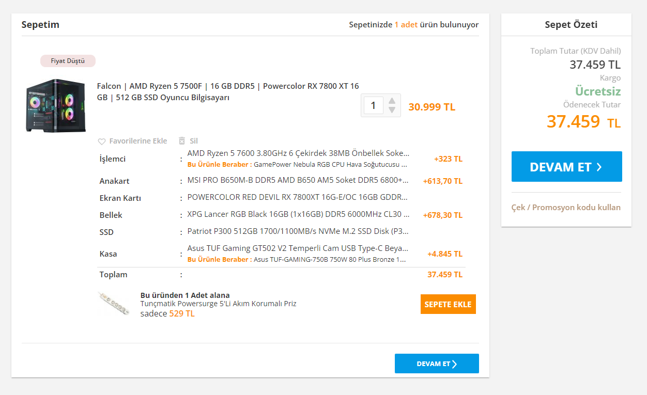647x395 pixels.
Task: Open the Falcon AMD Ryzen product title
Action: tap(228, 92)
